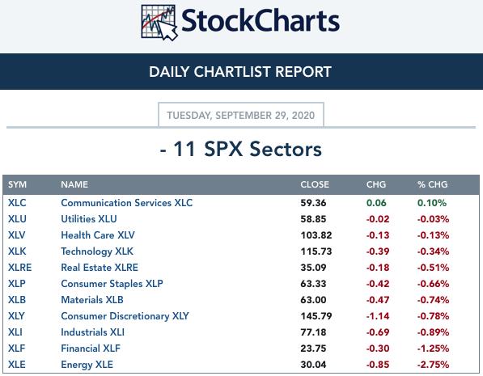Open the Communication Services XLC link
The width and height of the screenshot is (483, 376).
(126, 203)
